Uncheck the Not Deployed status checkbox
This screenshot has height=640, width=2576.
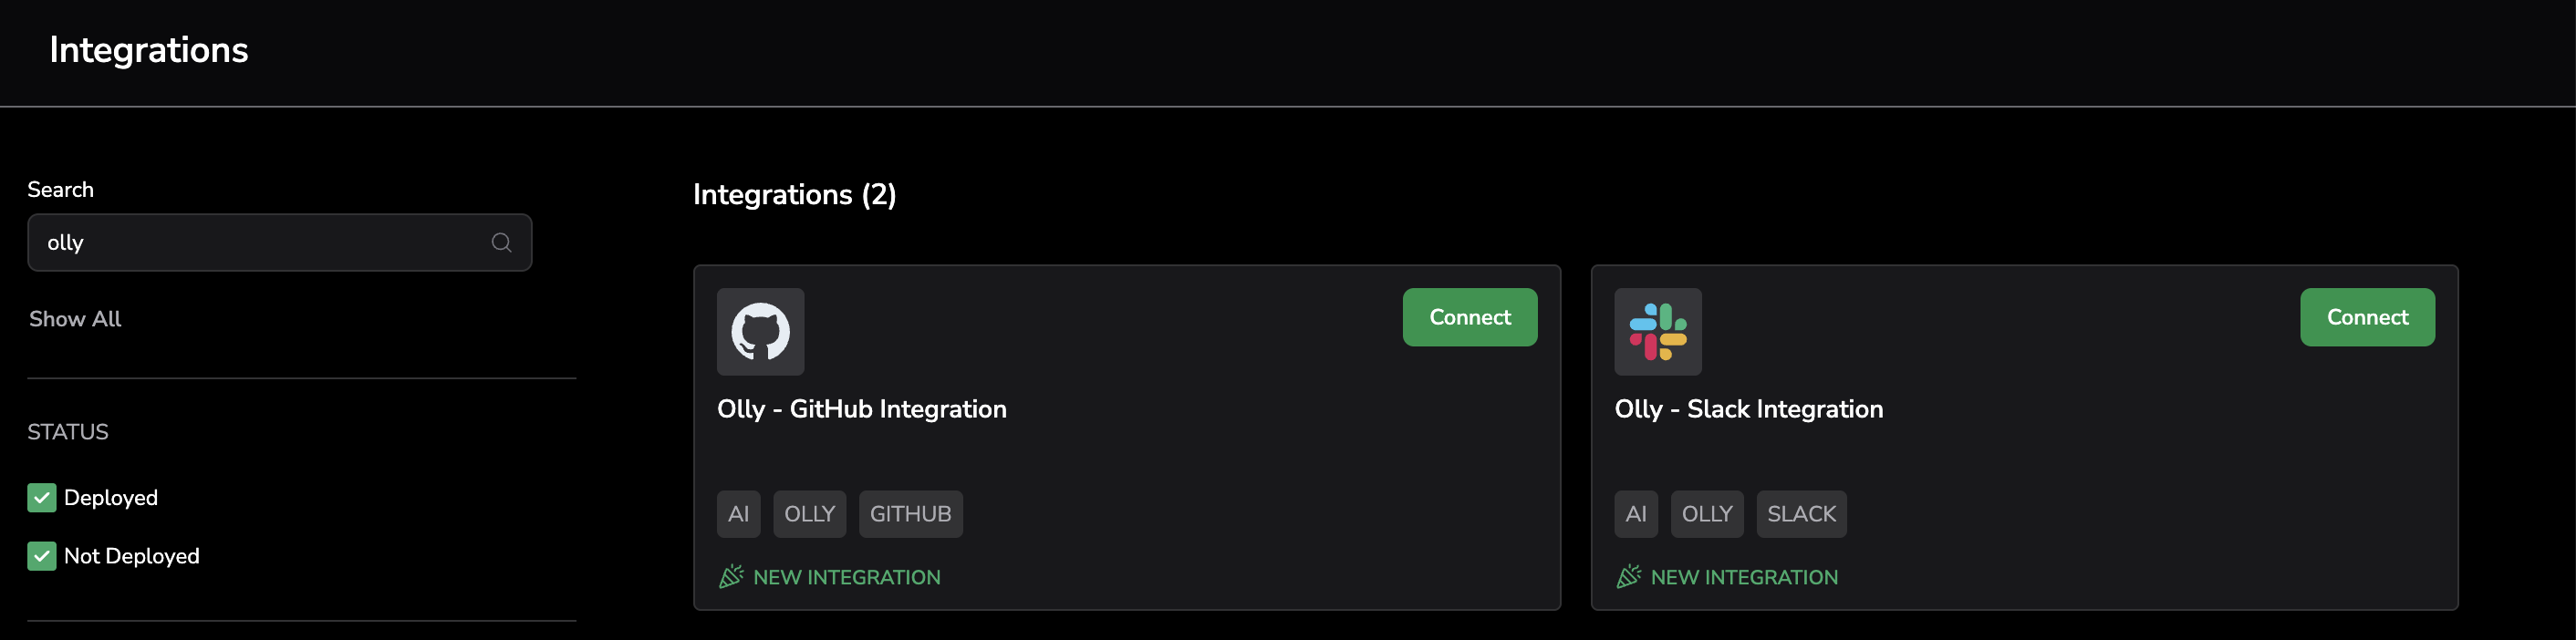(x=42, y=556)
